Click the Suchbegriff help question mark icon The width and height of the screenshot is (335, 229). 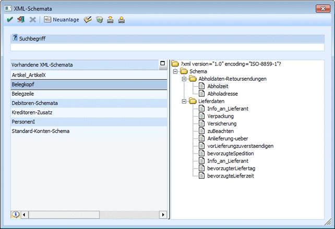point(15,38)
